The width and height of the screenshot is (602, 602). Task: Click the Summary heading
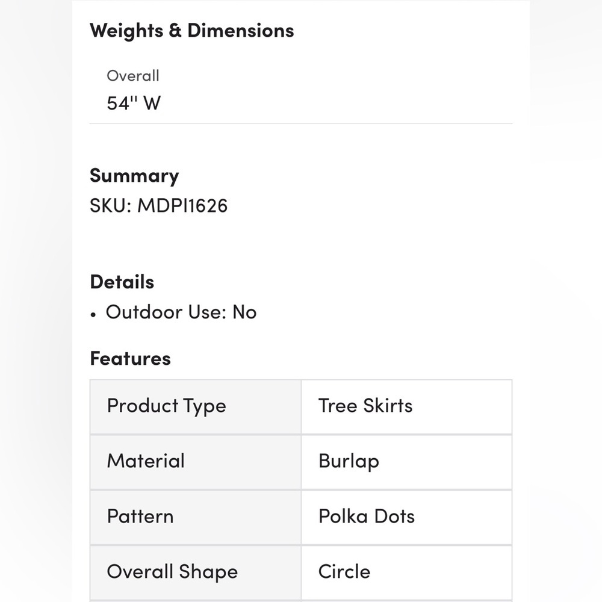coord(134,176)
